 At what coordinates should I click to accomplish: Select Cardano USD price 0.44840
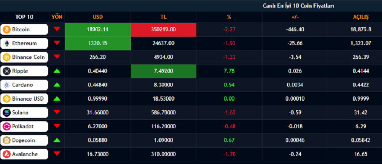click(98, 85)
